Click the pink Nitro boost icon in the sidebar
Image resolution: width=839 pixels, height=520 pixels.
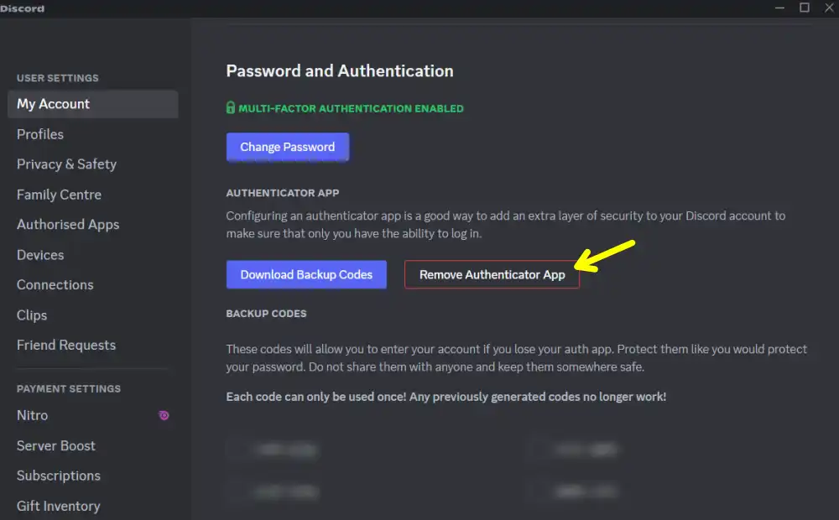point(164,415)
